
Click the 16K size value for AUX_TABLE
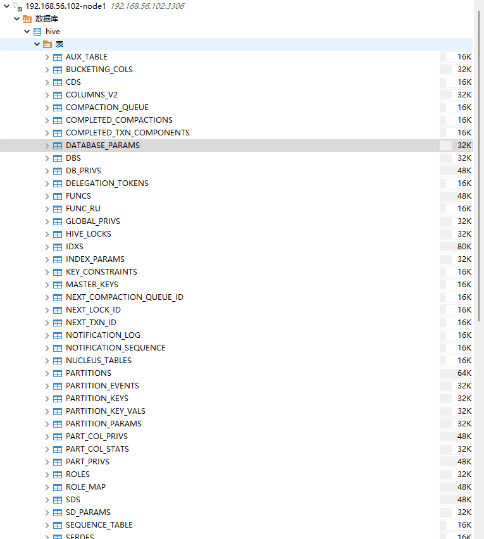(x=464, y=57)
